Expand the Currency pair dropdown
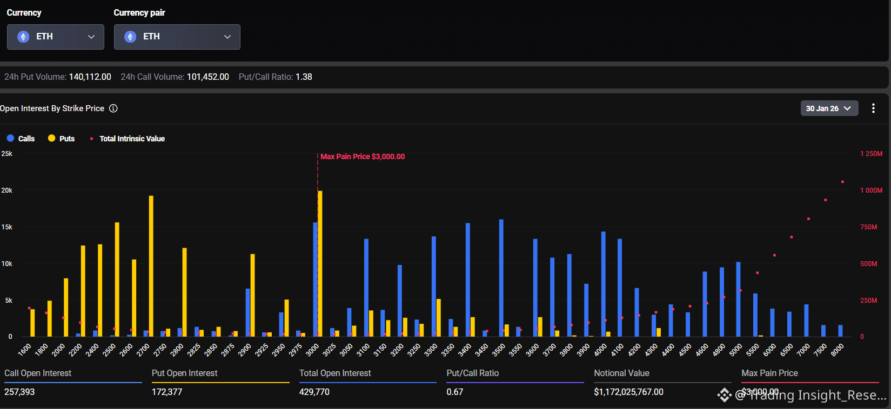 [x=177, y=37]
